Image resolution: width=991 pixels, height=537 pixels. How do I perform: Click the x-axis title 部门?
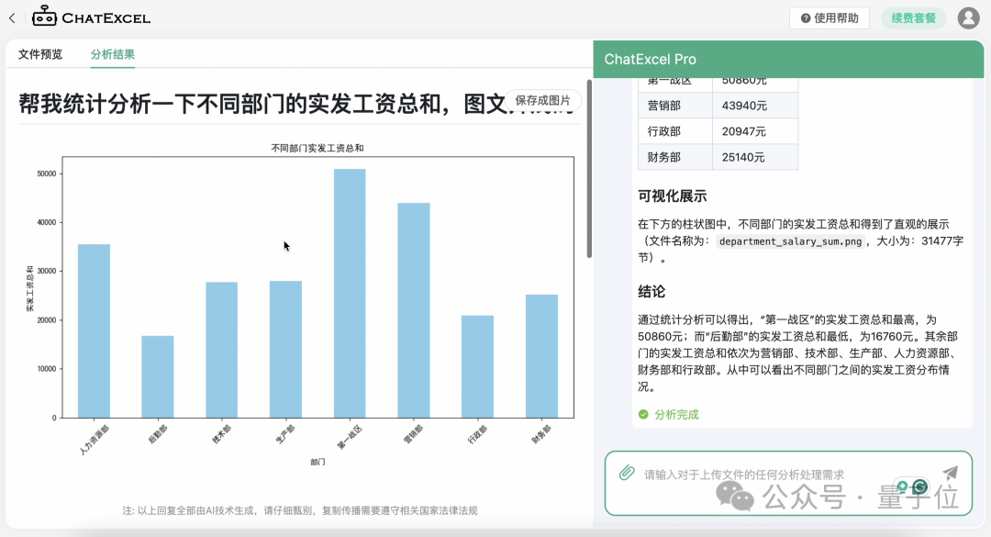pos(317,463)
